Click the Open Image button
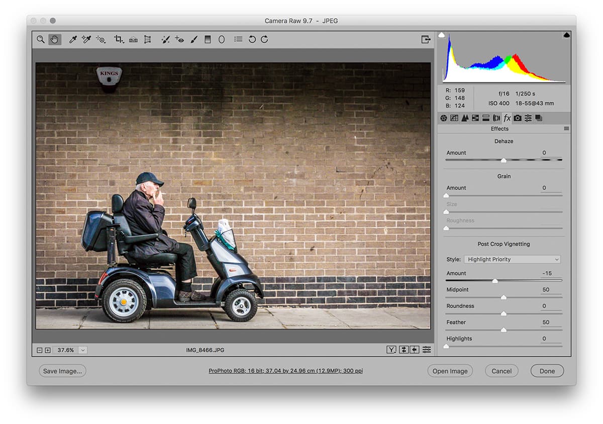603x424 pixels. click(x=450, y=371)
